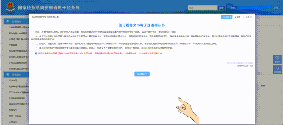
Task: Select 问办协同 in the sidebar list
Action: 13,80
